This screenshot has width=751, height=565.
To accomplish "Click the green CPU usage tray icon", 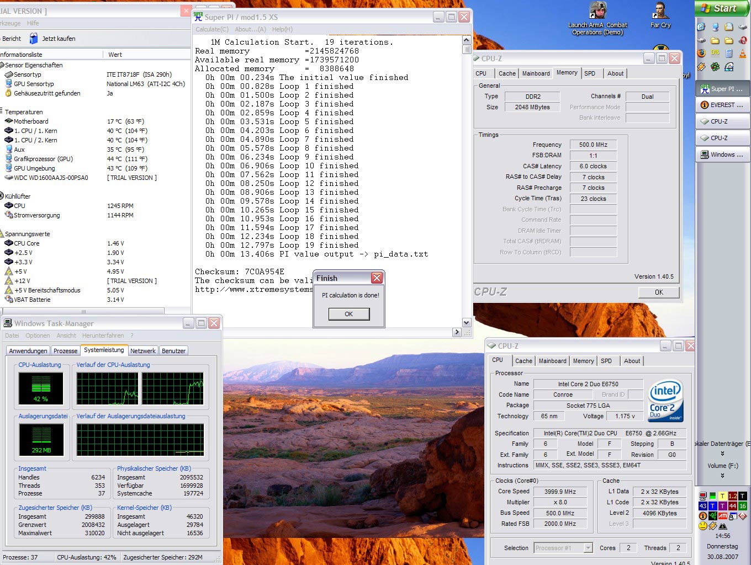I will pos(713,496).
